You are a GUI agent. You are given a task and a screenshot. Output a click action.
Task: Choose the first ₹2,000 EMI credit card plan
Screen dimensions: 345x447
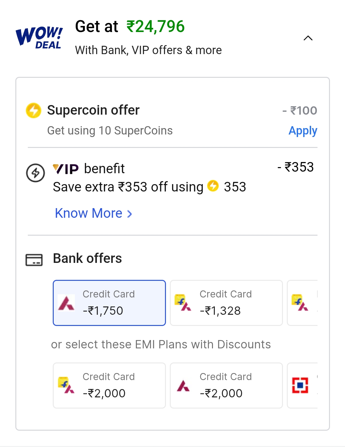pos(109,386)
